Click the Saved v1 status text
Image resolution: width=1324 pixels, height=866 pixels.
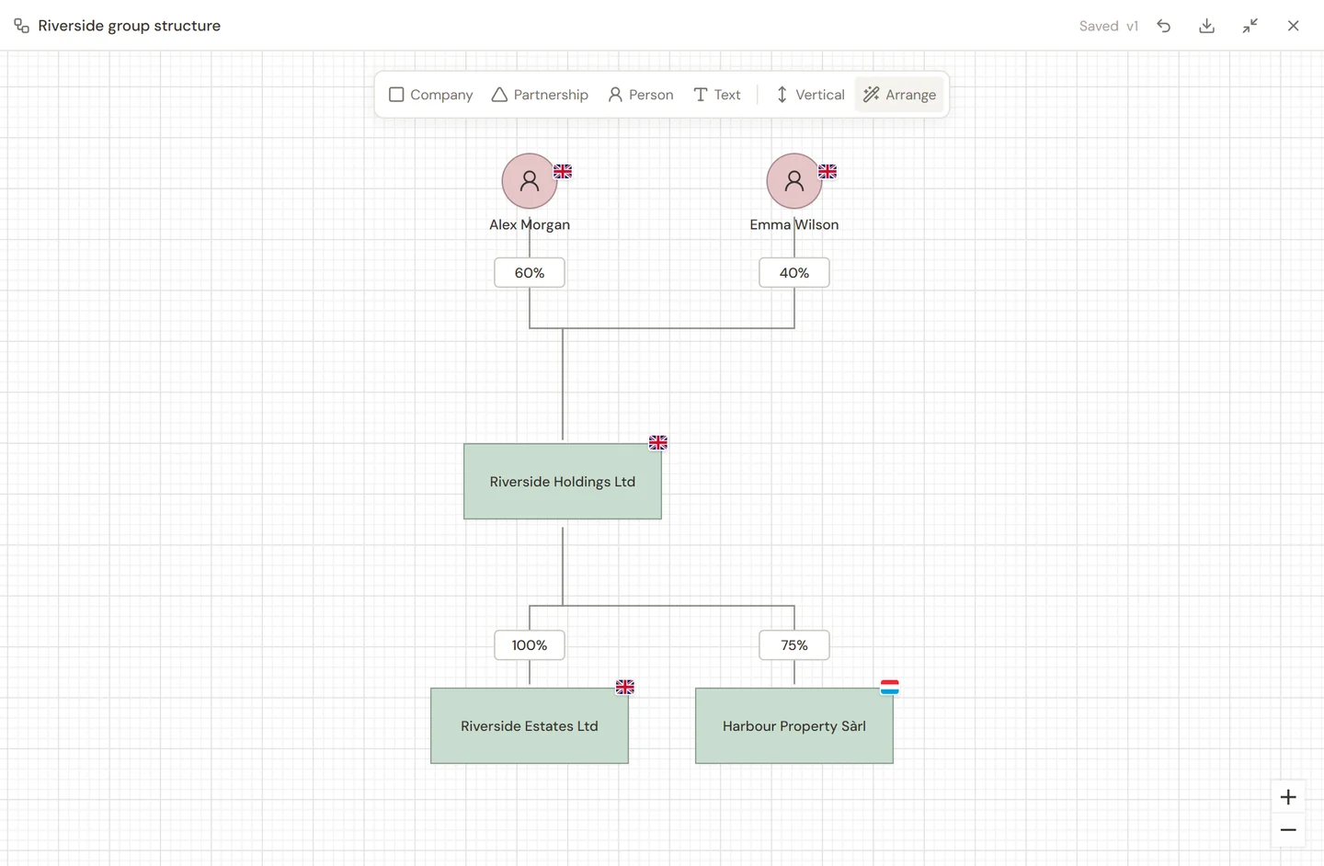coord(1109,26)
